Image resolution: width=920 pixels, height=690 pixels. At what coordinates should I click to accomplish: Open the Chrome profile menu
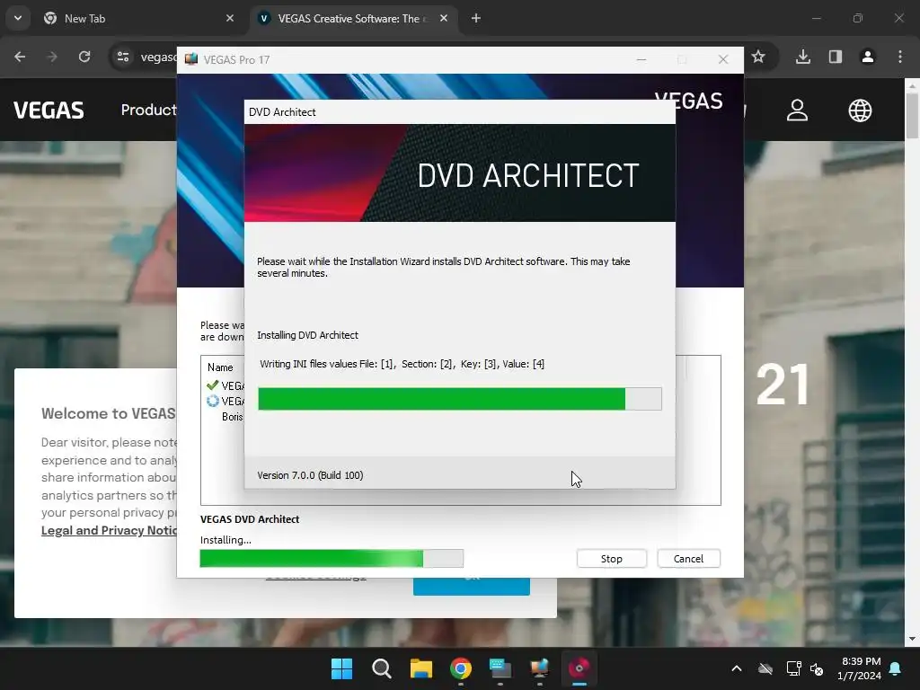click(868, 57)
